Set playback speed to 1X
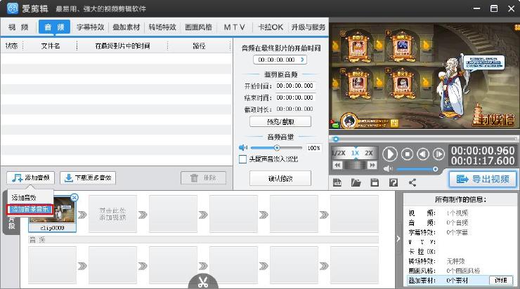The image size is (520, 289). (355, 153)
